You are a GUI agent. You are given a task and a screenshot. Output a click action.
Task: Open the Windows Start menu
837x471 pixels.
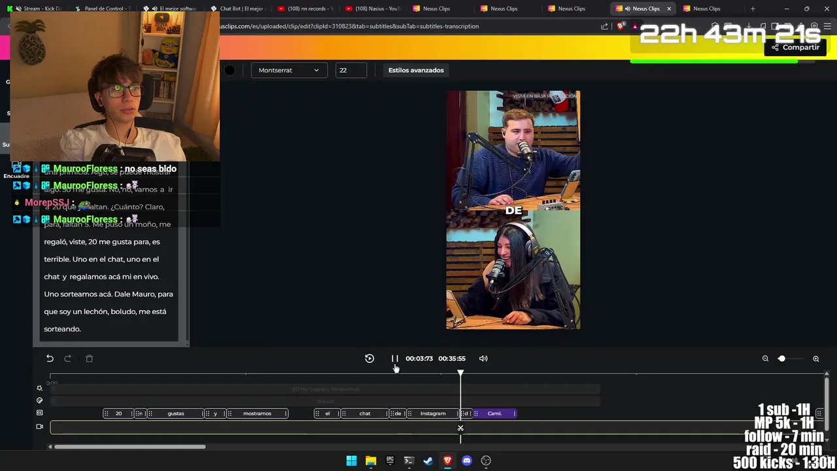351,461
